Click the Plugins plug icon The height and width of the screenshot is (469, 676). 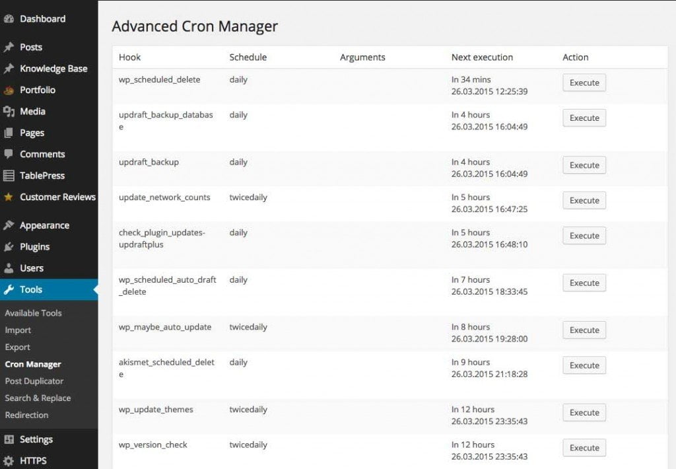[9, 246]
